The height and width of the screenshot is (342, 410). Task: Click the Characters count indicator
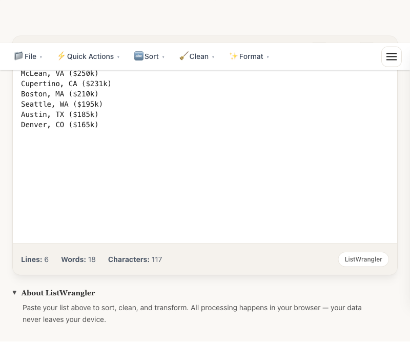coord(135,259)
